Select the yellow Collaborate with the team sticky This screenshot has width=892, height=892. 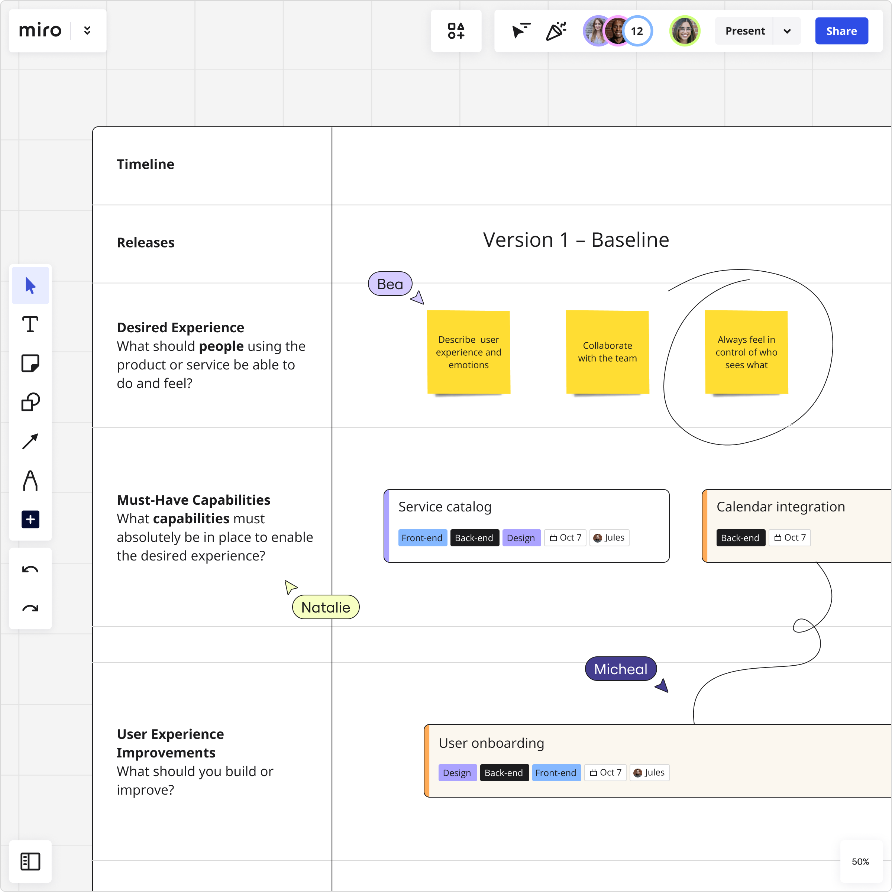pyautogui.click(x=607, y=352)
